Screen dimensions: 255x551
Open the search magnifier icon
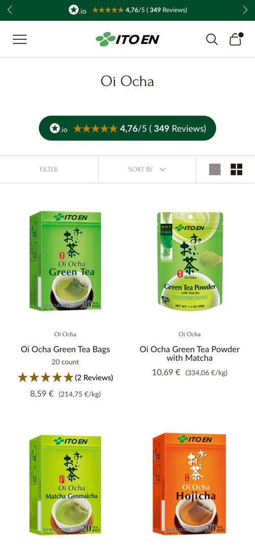(x=212, y=39)
